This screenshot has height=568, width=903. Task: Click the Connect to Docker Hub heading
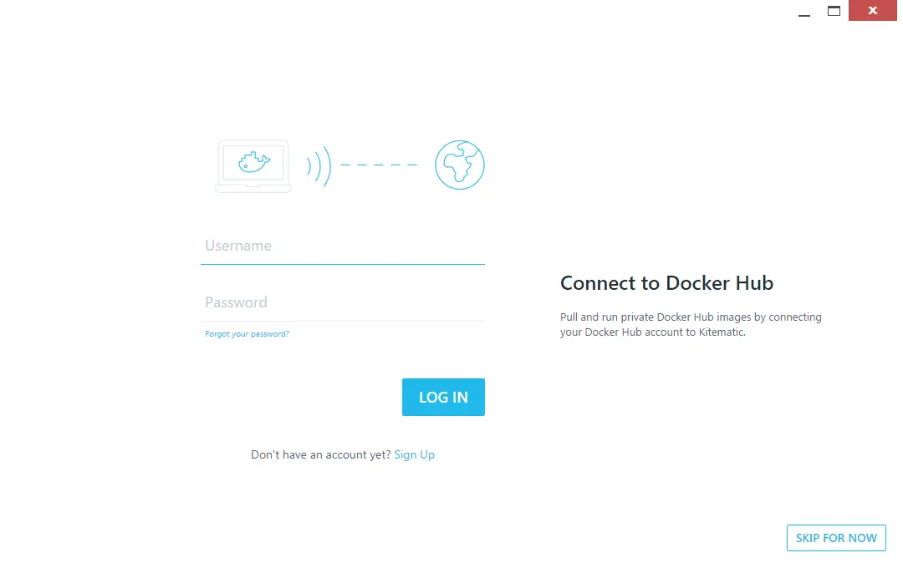pyautogui.click(x=667, y=283)
